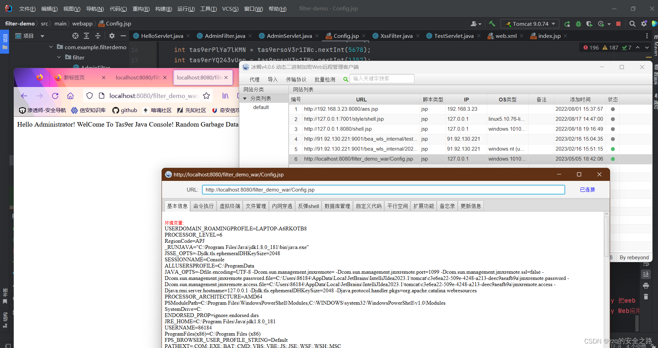Click the vertical scrollbar in the 基本信息 pane
This screenshot has width=658, height=348.
pos(607,236)
